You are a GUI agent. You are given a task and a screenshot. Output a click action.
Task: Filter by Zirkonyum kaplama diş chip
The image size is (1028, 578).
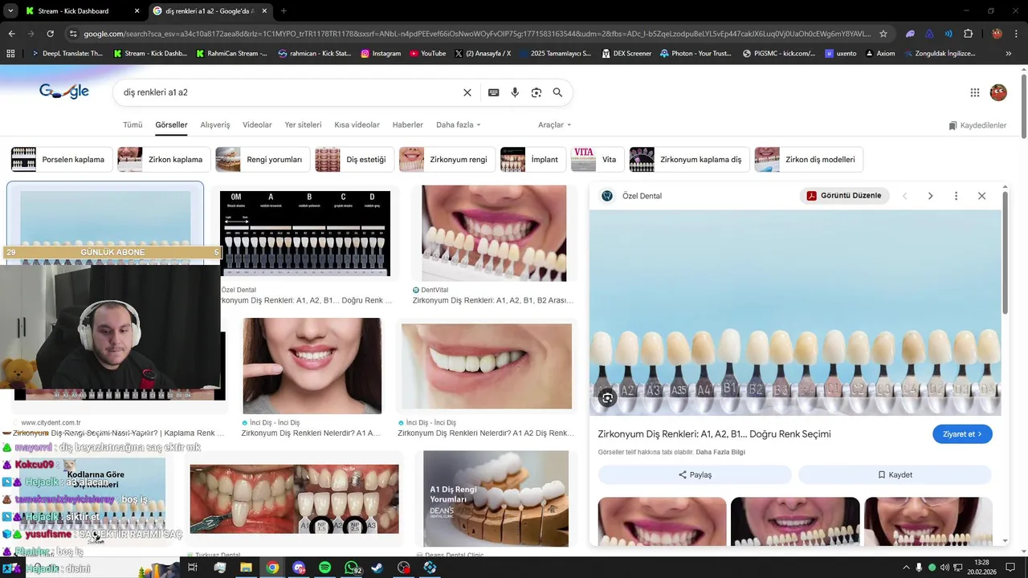[688, 160]
